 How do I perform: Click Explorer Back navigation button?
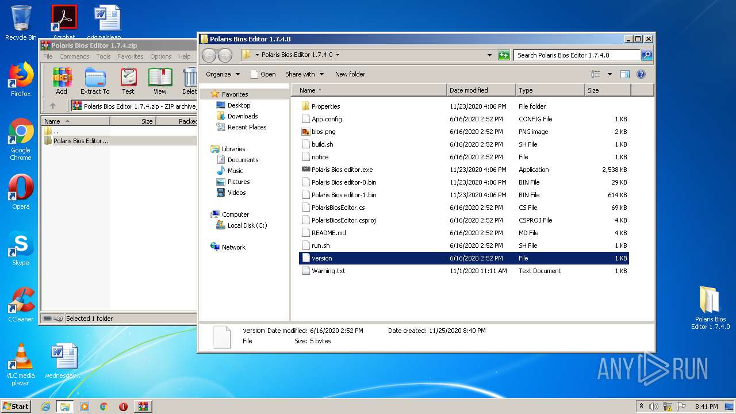click(209, 55)
